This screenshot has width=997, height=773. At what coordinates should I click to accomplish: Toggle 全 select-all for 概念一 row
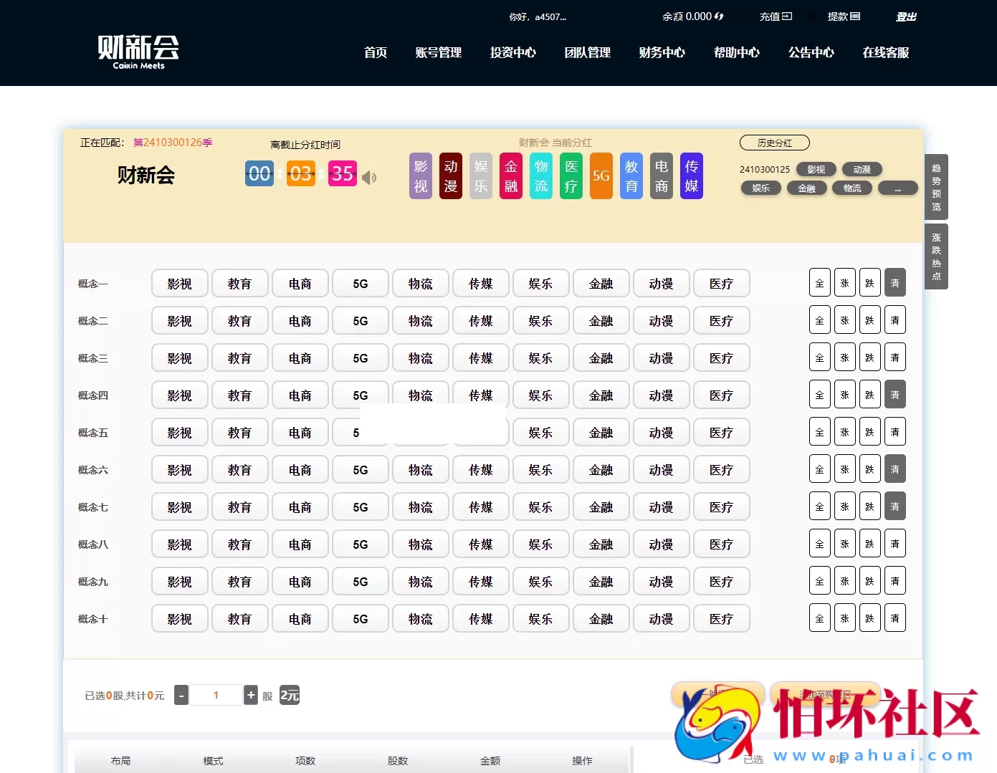coord(819,282)
